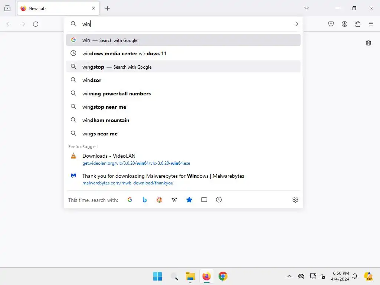
Task: Open malwarebytes.com/mwb-download/thankyou link
Action: pyautogui.click(x=128, y=183)
